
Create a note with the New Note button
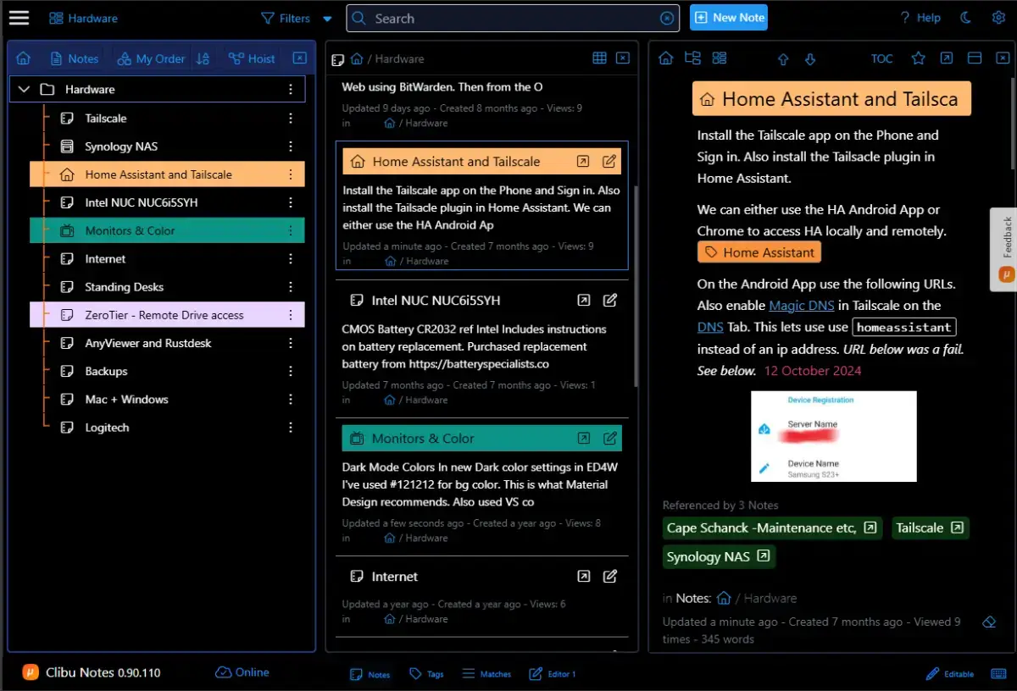[729, 18]
